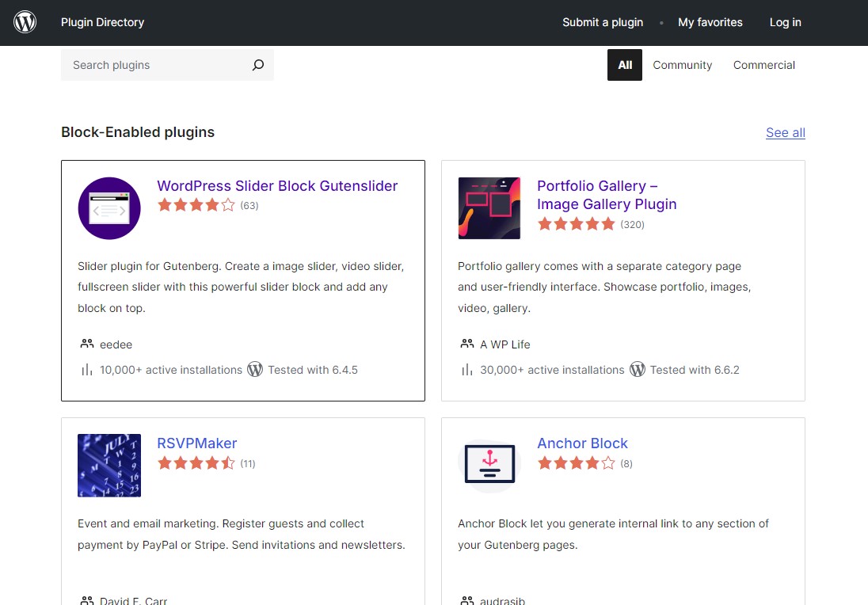Screen dimensions: 868x605
Task: Open RSVPMaker calendar thumbnail
Action: pos(109,466)
